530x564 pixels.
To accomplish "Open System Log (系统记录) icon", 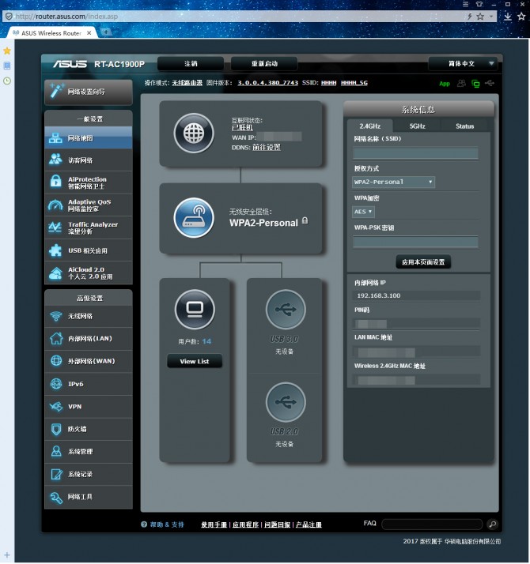I will [x=56, y=474].
